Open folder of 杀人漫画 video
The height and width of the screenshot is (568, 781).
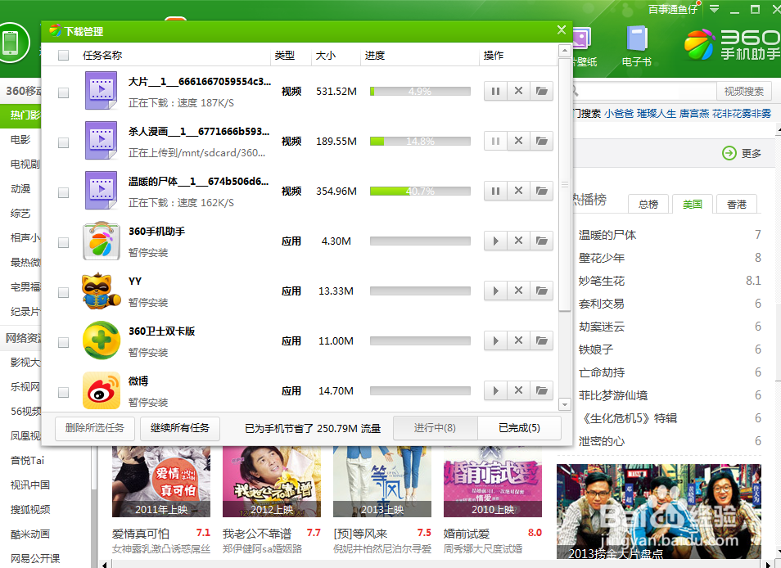click(x=541, y=141)
